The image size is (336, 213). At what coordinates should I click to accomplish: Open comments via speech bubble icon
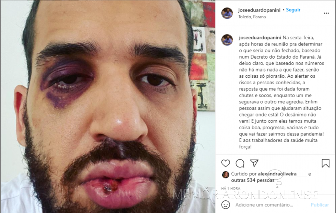tap(240, 163)
